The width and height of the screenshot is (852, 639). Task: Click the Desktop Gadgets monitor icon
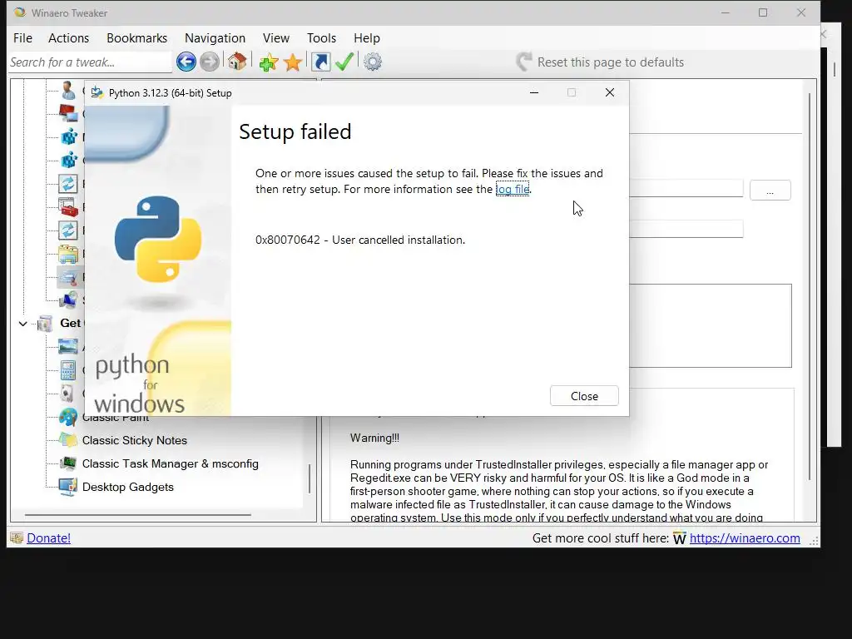(x=68, y=487)
